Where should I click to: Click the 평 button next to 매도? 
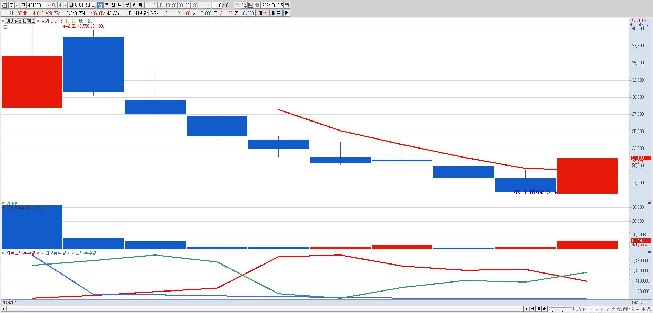(286, 13)
